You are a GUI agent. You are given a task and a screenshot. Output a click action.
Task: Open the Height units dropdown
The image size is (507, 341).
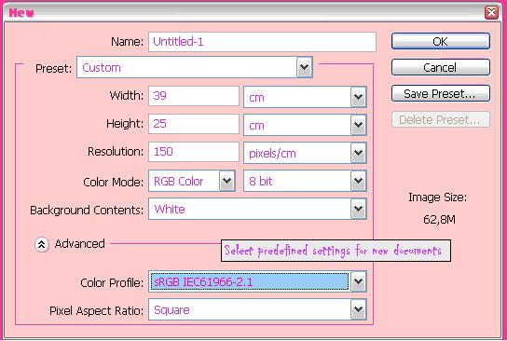click(305, 125)
